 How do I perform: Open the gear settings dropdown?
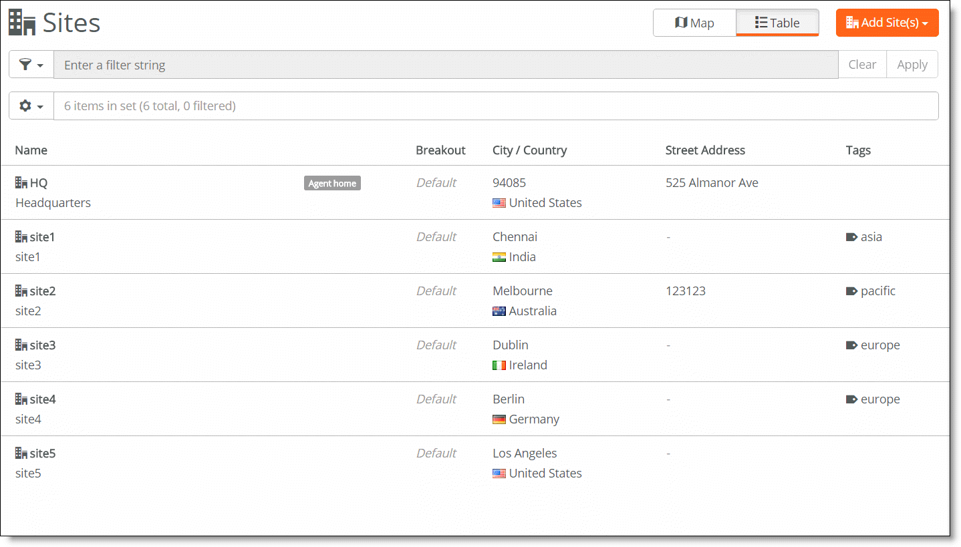click(x=31, y=106)
